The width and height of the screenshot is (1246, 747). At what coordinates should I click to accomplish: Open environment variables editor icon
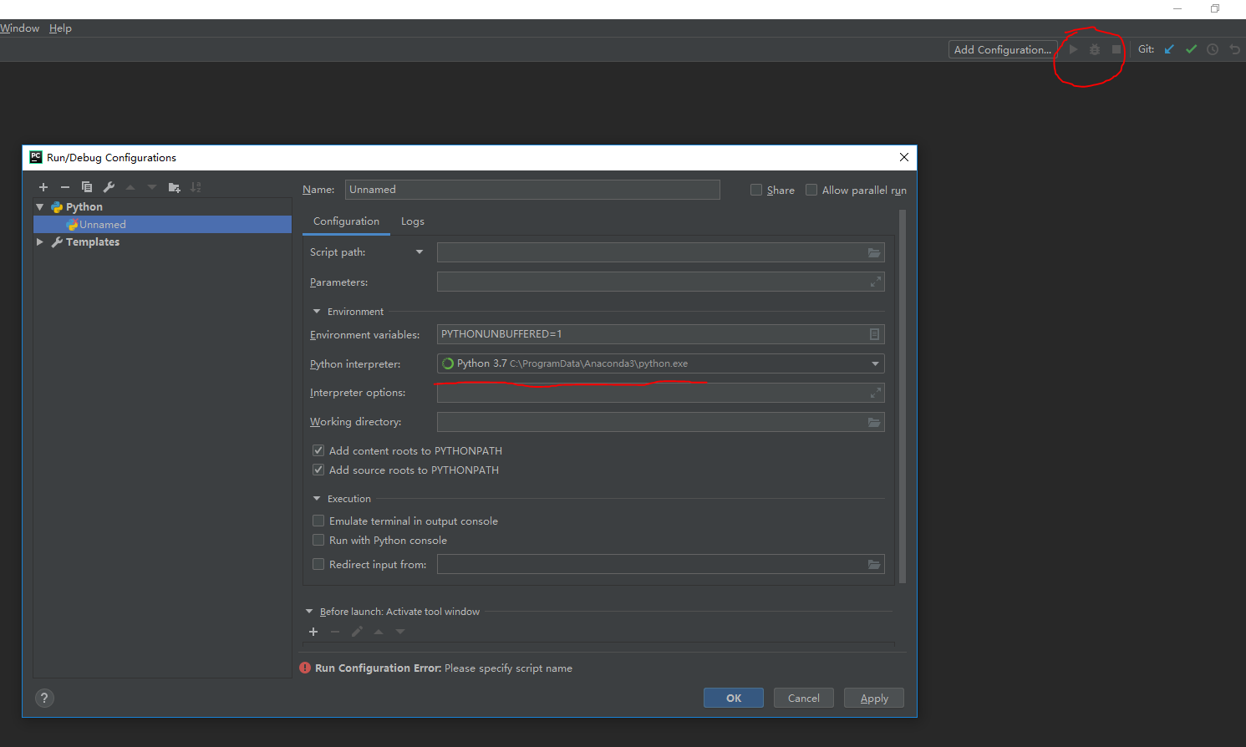pos(874,334)
